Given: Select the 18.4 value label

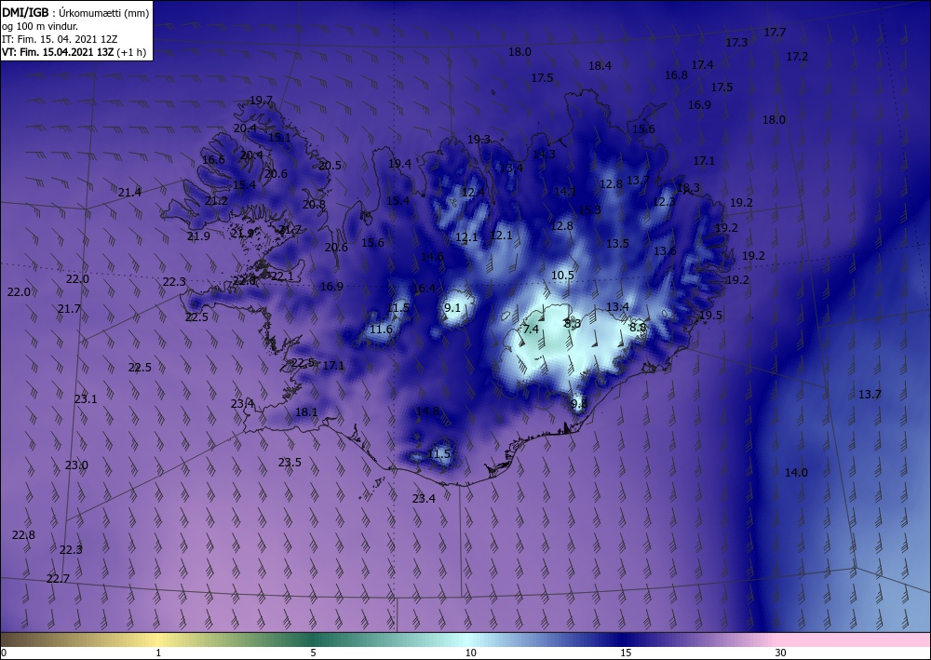Looking at the screenshot, I should [600, 66].
